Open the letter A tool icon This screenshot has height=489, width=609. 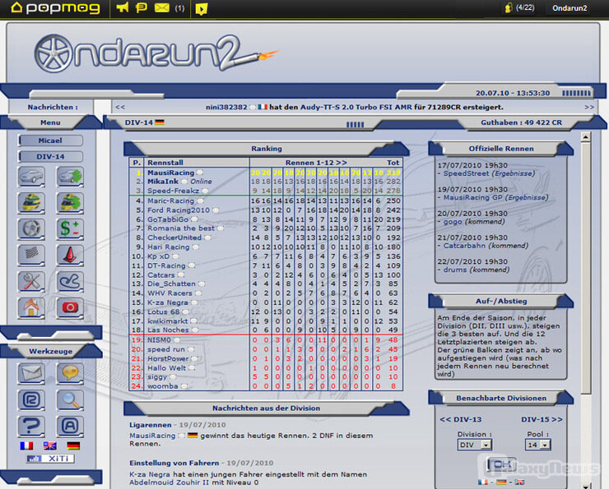pyautogui.click(x=70, y=427)
